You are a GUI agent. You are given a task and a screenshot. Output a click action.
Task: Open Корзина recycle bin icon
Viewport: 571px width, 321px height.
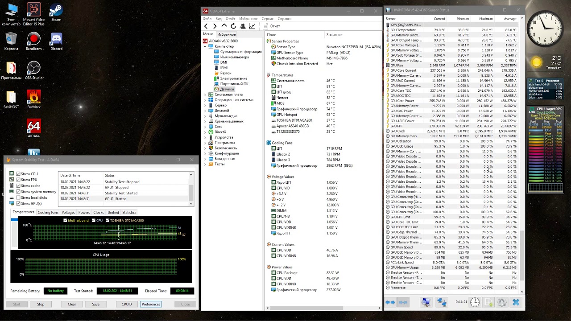[11, 41]
